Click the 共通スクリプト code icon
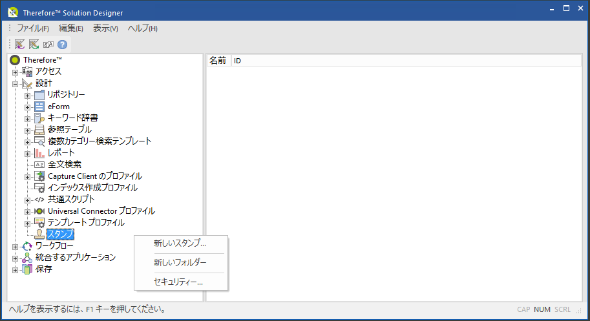This screenshot has width=590, height=321. [39, 200]
